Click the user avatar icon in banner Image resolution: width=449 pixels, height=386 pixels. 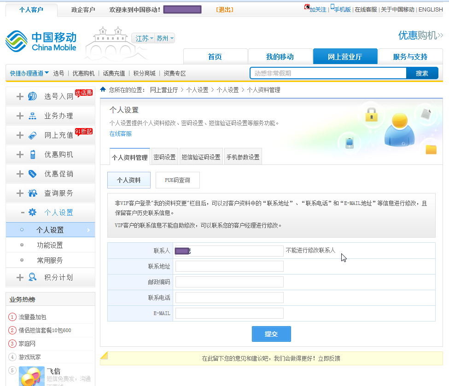(x=399, y=129)
